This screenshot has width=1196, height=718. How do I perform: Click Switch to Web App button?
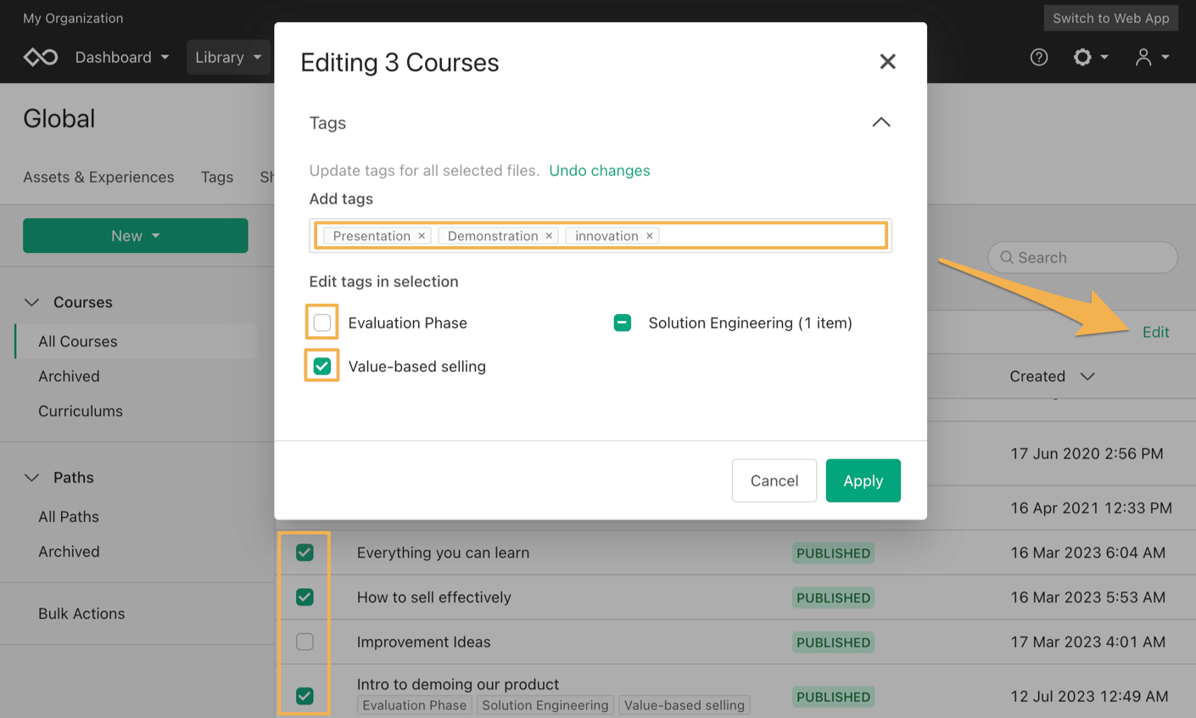[x=1110, y=18]
